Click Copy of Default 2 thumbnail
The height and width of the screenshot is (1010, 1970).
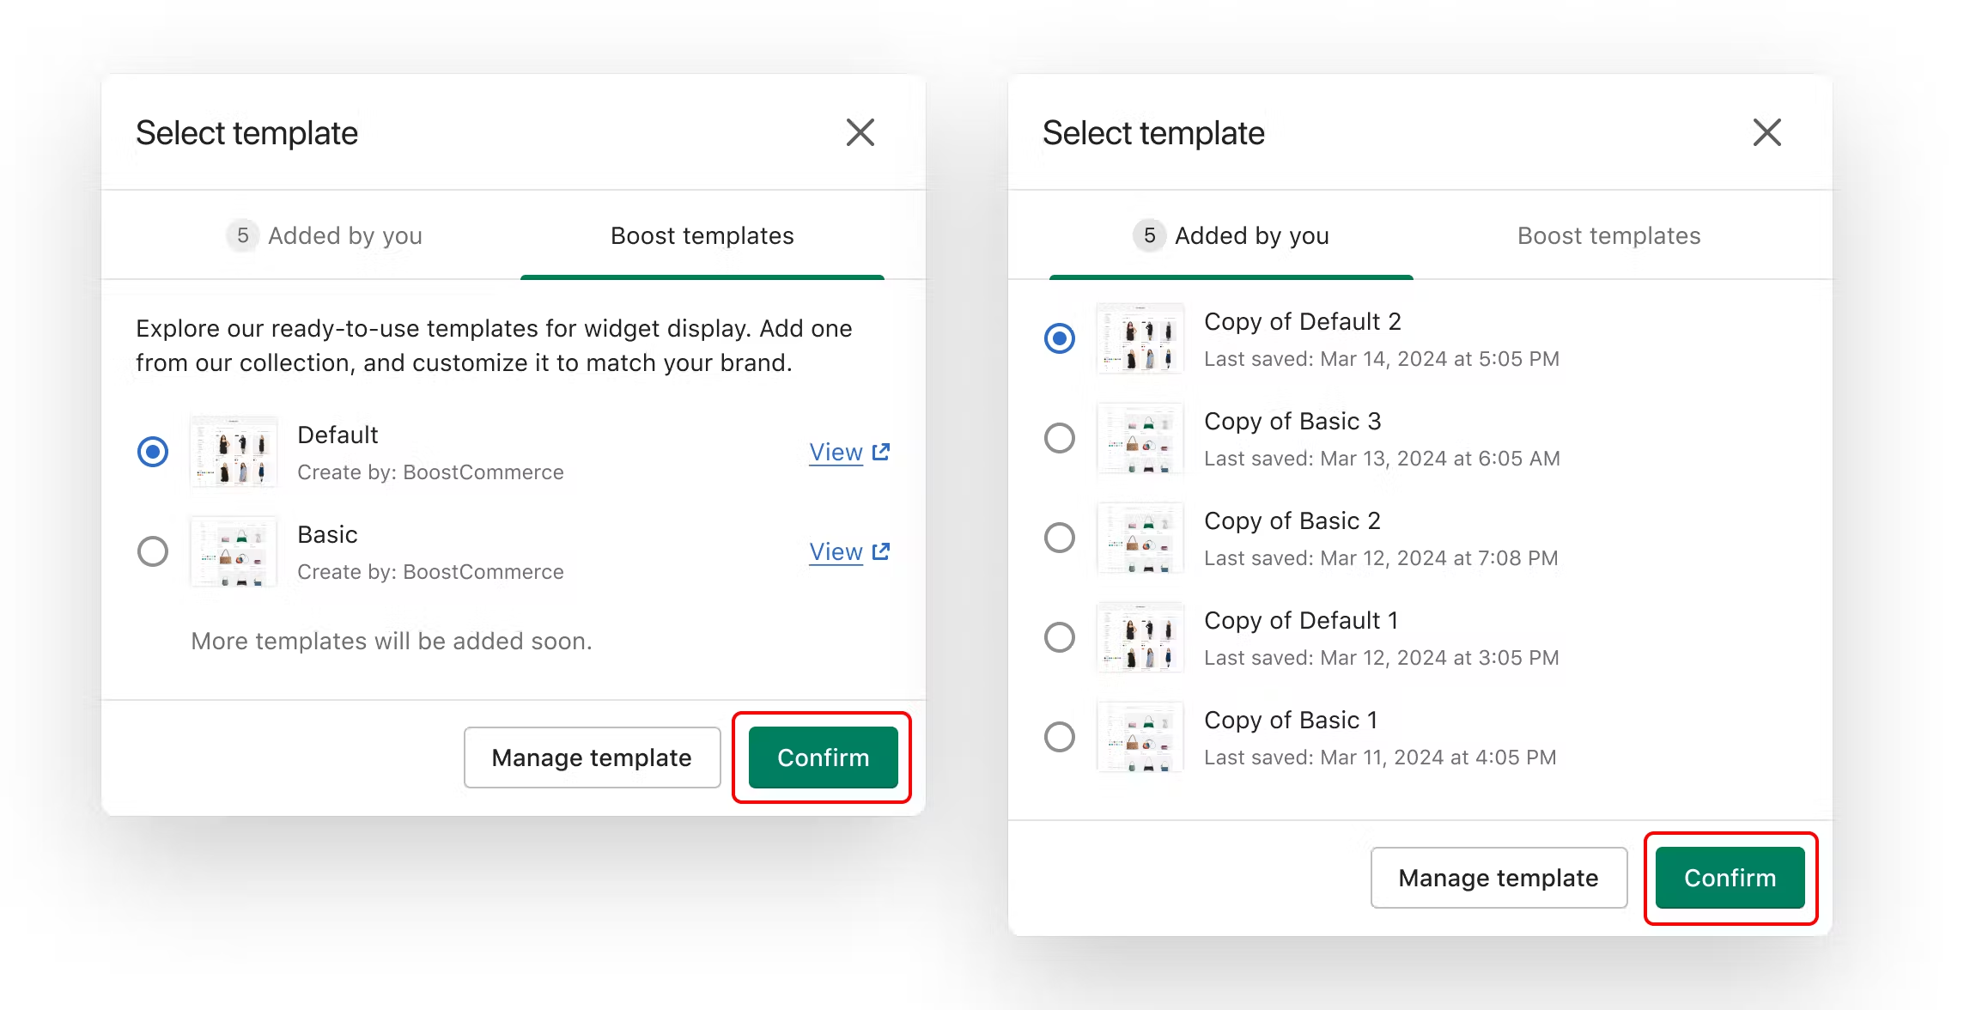1140,338
